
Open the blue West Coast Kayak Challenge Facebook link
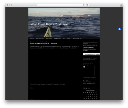(88, 64)
